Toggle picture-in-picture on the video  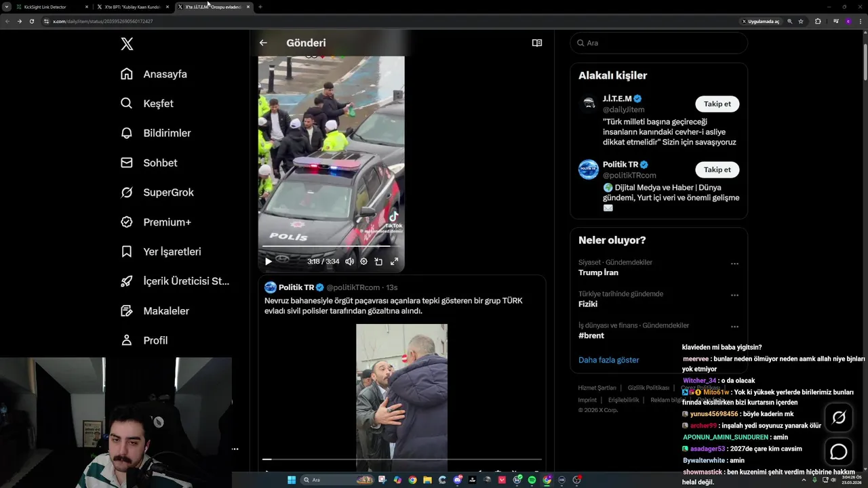pos(378,261)
